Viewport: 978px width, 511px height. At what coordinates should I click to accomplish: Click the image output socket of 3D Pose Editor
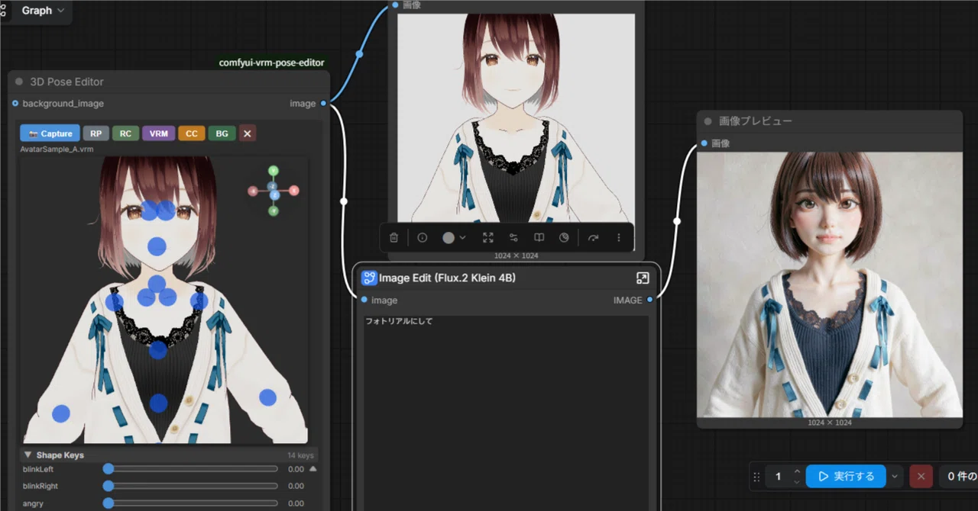point(323,103)
